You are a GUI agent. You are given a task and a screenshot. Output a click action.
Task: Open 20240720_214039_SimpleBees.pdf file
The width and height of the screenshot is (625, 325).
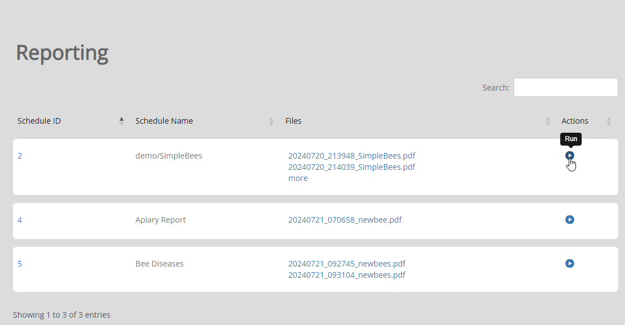(351, 167)
